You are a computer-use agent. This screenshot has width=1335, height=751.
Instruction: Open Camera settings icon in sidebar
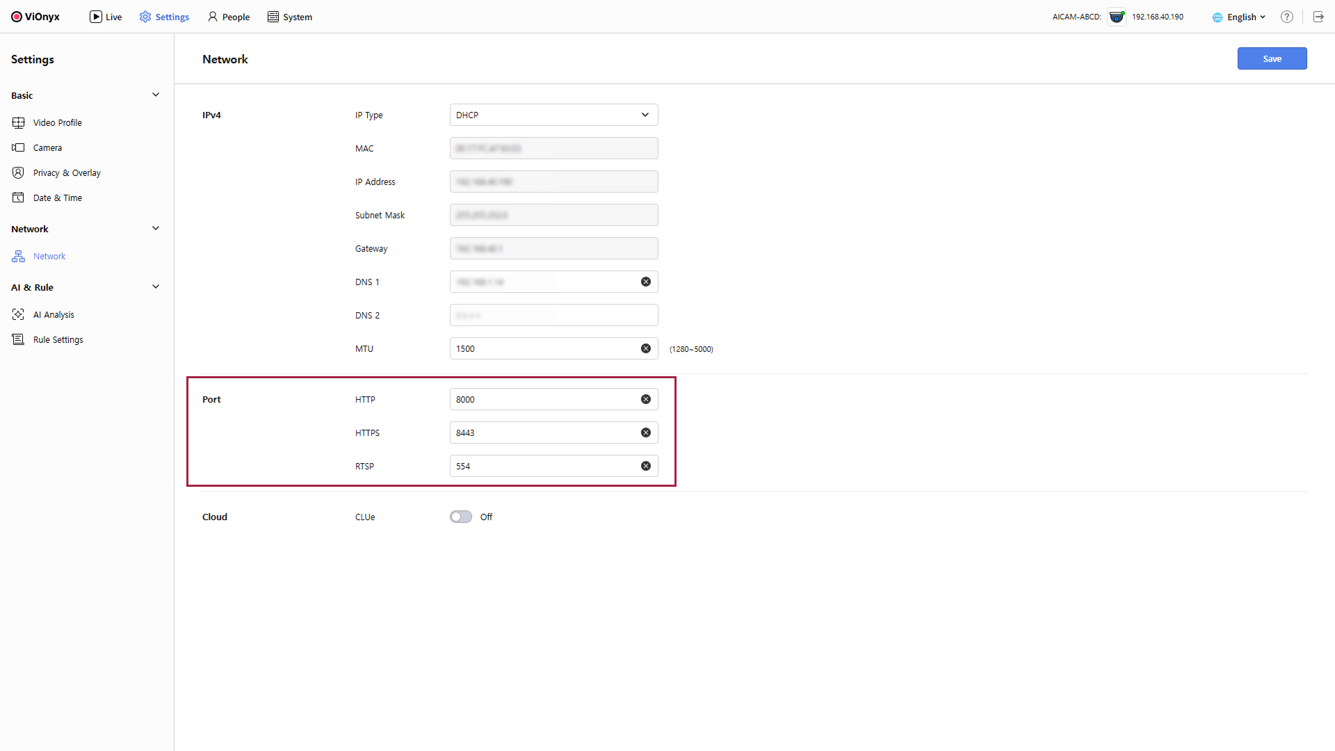tap(19, 147)
